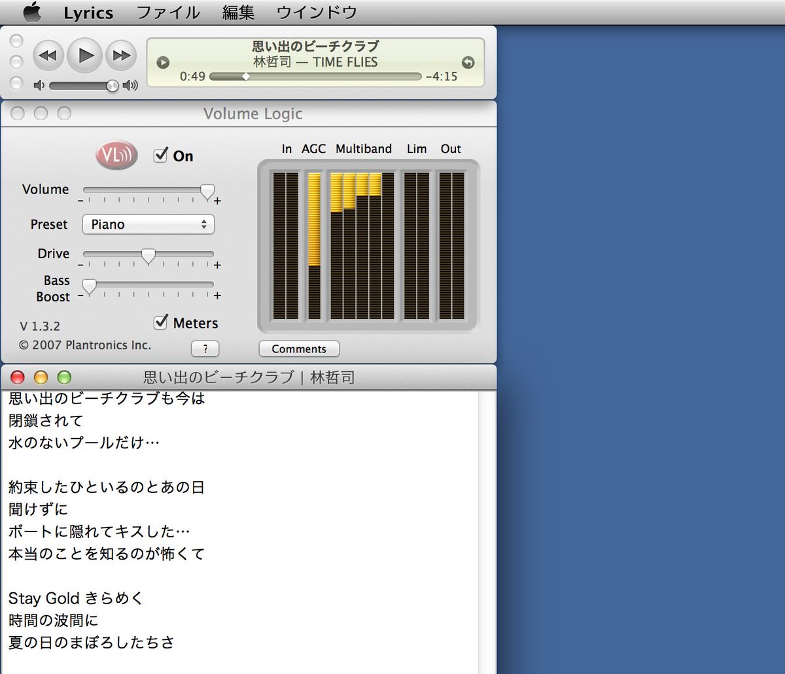Open the ウインドウ menu

[317, 12]
